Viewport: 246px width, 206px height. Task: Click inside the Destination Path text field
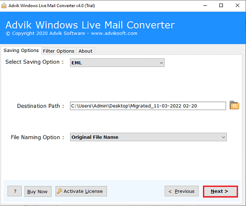[148, 106]
